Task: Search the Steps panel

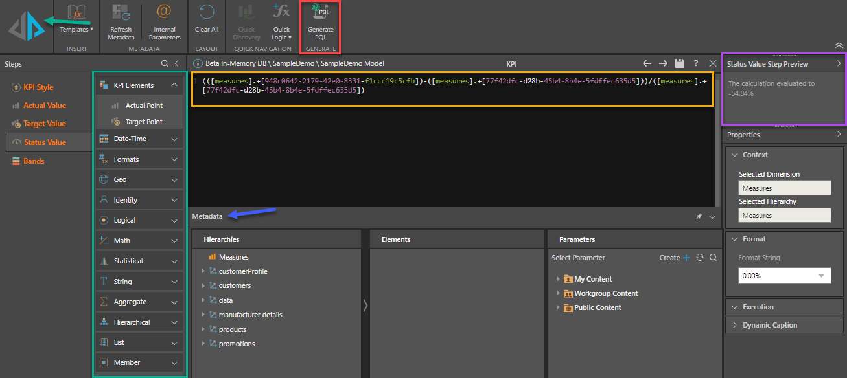Action: 165,63
